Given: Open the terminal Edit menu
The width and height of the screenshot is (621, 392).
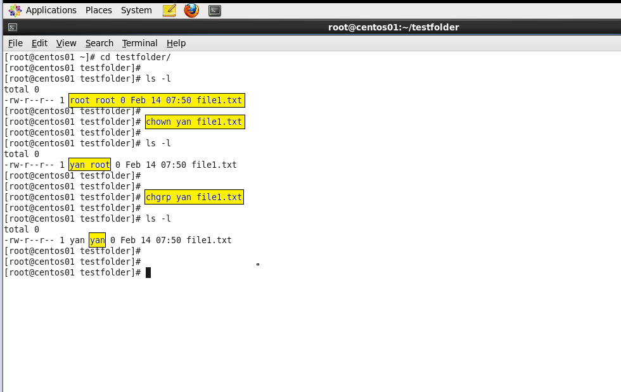Looking at the screenshot, I should tap(39, 43).
